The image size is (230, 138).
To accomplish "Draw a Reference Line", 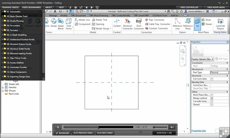I will [177, 24].
